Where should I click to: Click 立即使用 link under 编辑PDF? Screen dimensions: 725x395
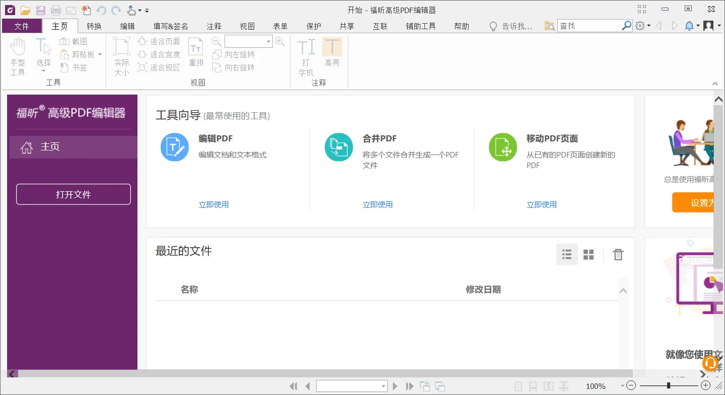pyautogui.click(x=214, y=204)
